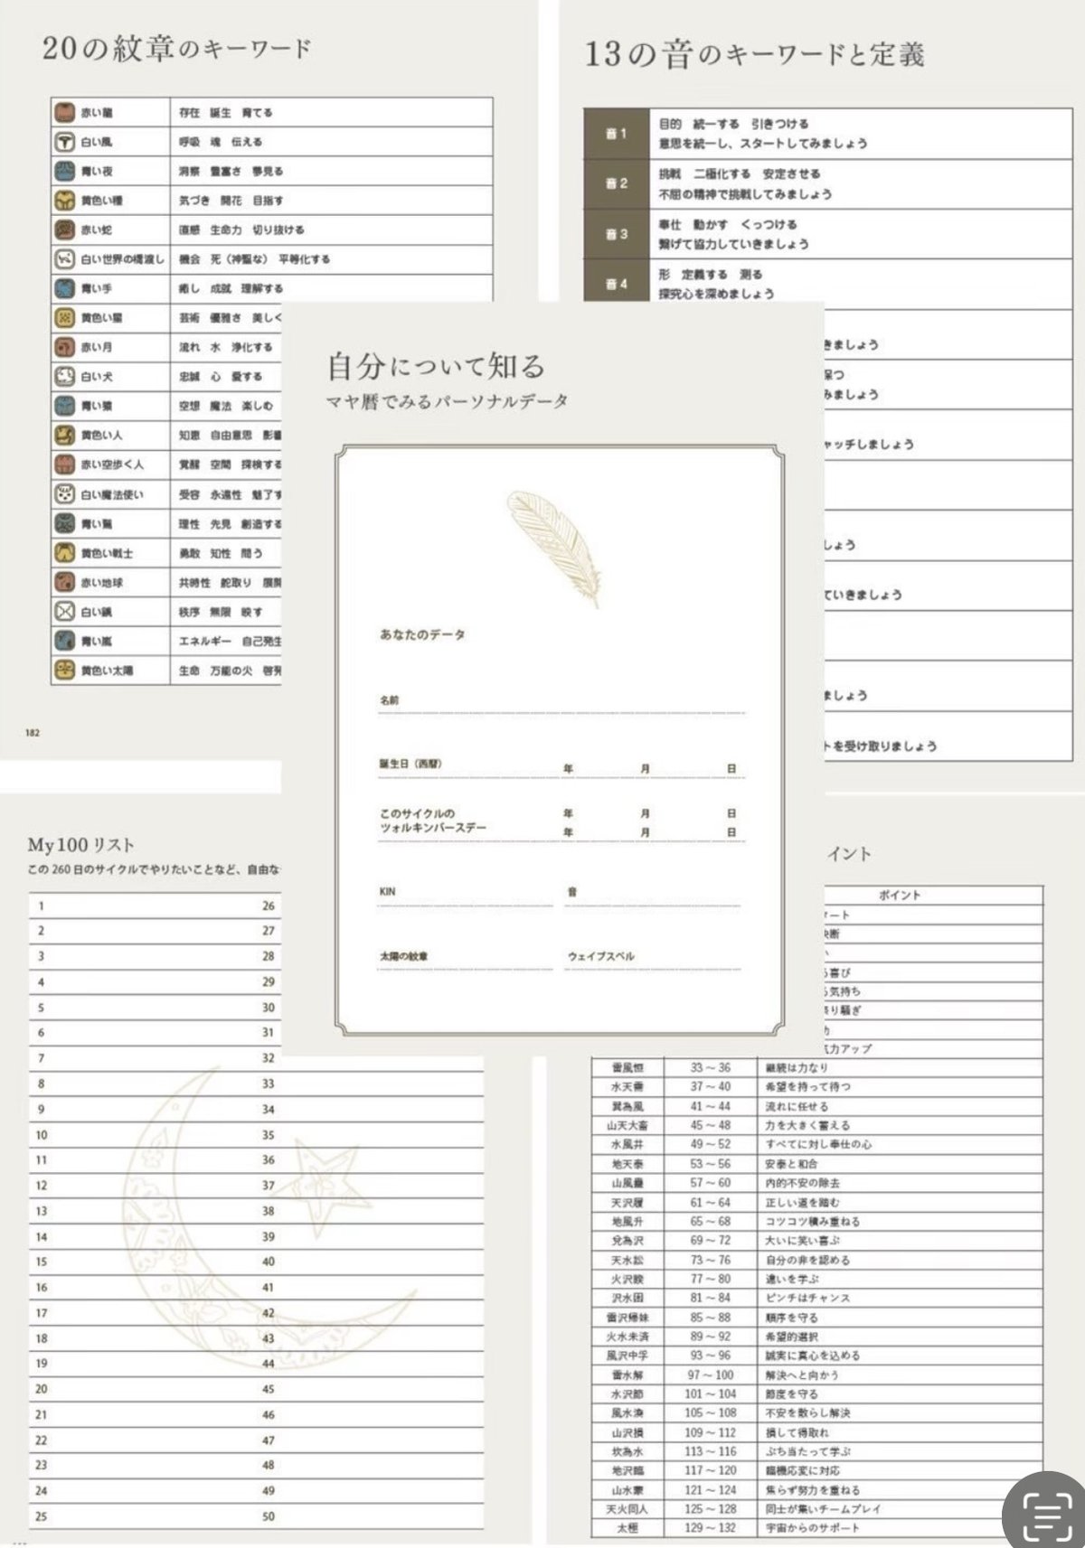This screenshot has width=1085, height=1548.
Task: Click the 青い夜 glyph icon
Action: point(64,171)
